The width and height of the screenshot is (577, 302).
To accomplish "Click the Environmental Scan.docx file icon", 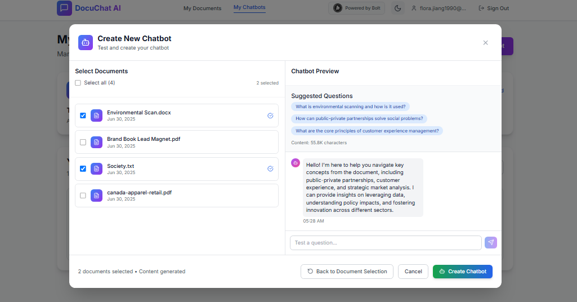I will pos(96,116).
